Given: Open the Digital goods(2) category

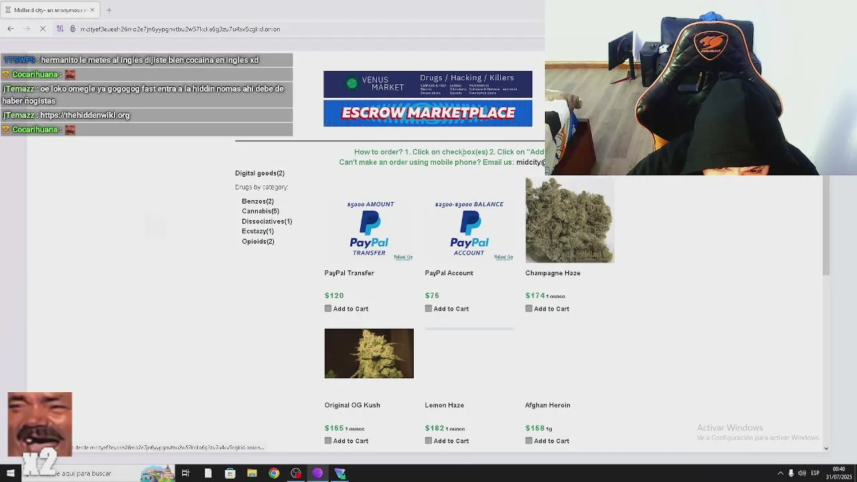Looking at the screenshot, I should pyautogui.click(x=260, y=173).
